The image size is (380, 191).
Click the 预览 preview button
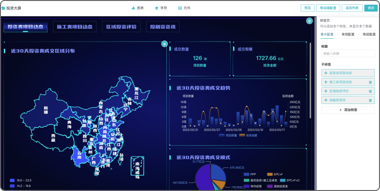308,8
